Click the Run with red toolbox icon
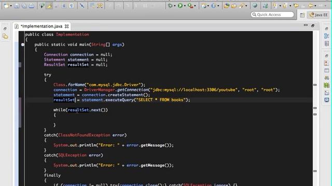 coord(190,6)
